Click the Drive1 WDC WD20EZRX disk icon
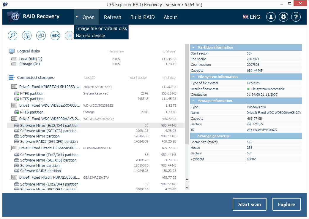The width and height of the screenshot is (309, 219). [14, 105]
